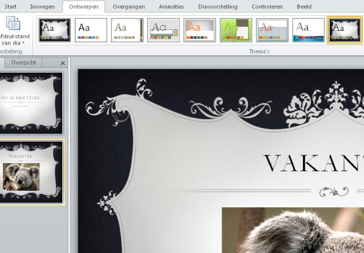The image size is (364, 253).
Task: Choose the theme with blue wave bottom
Action: click(x=309, y=30)
